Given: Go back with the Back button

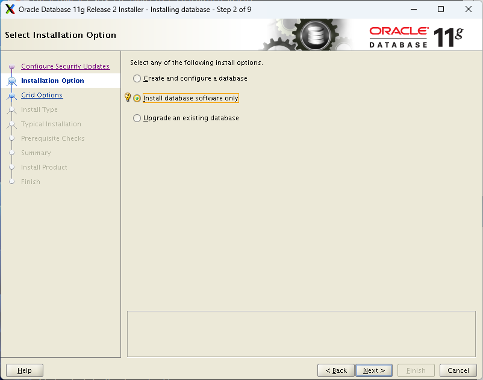Looking at the screenshot, I should coord(336,370).
